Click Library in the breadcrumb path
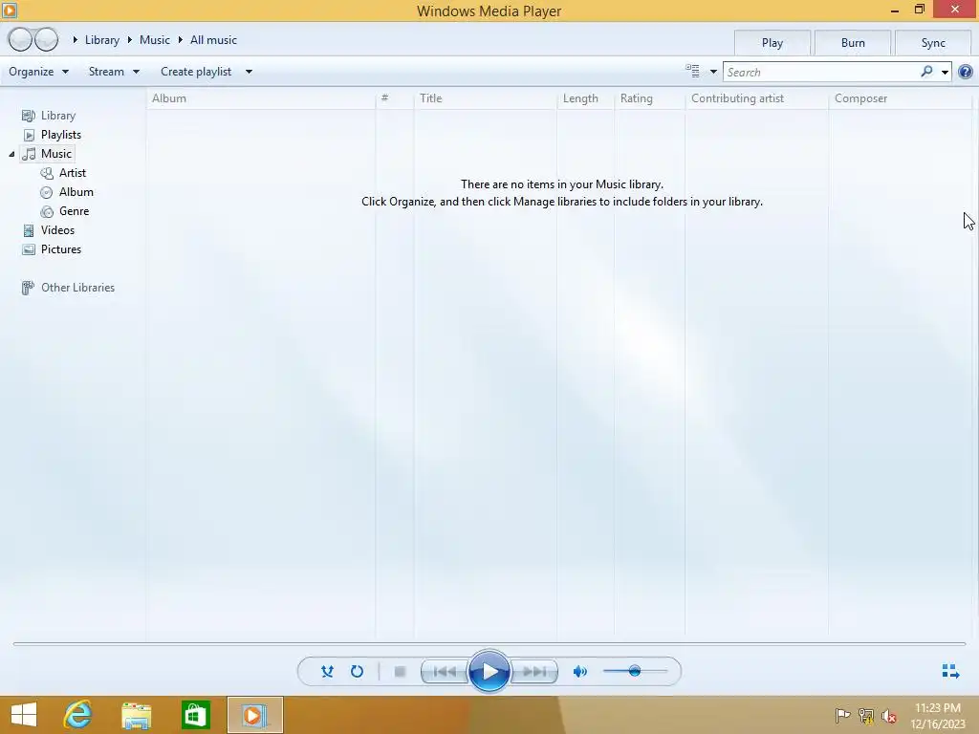Viewport: 979px width, 734px height. click(101, 40)
